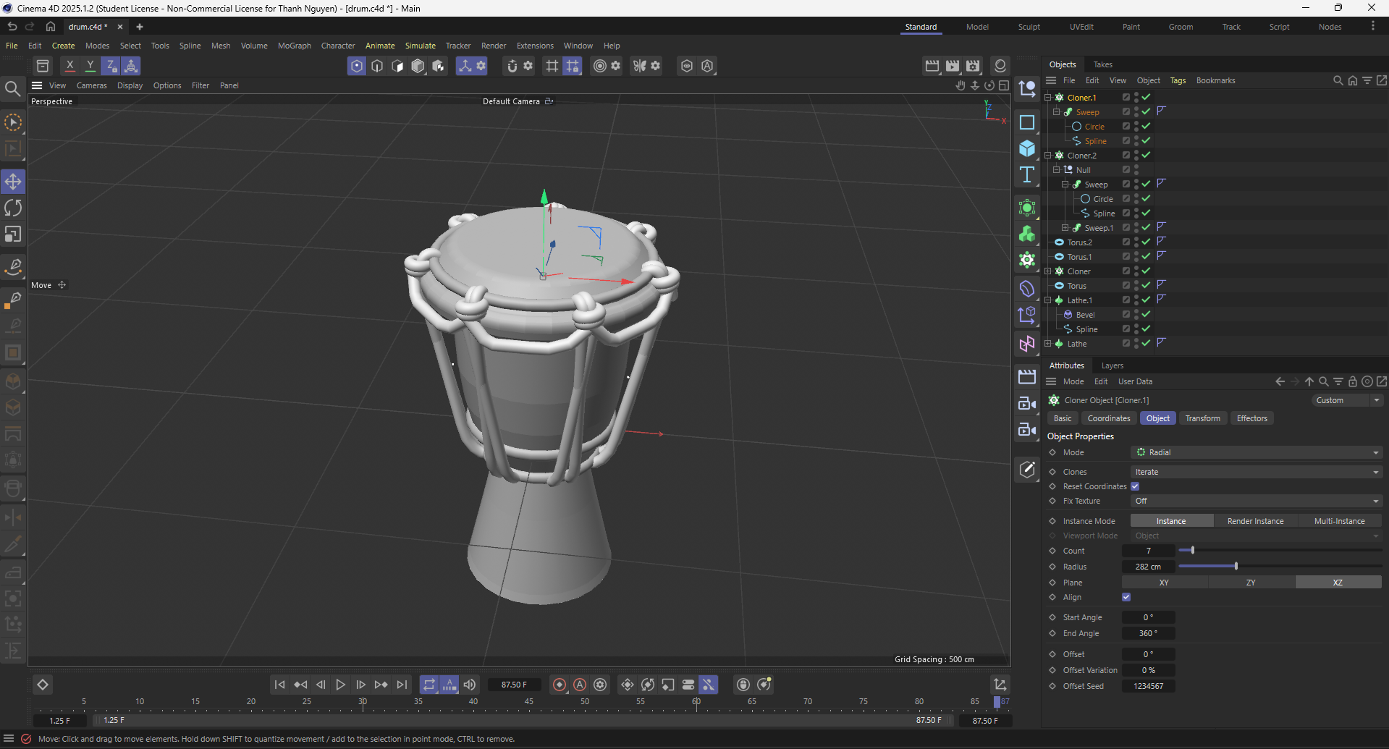Open the Clones dropdown showing Iterate
This screenshot has width=1389, height=749.
click(x=1256, y=472)
